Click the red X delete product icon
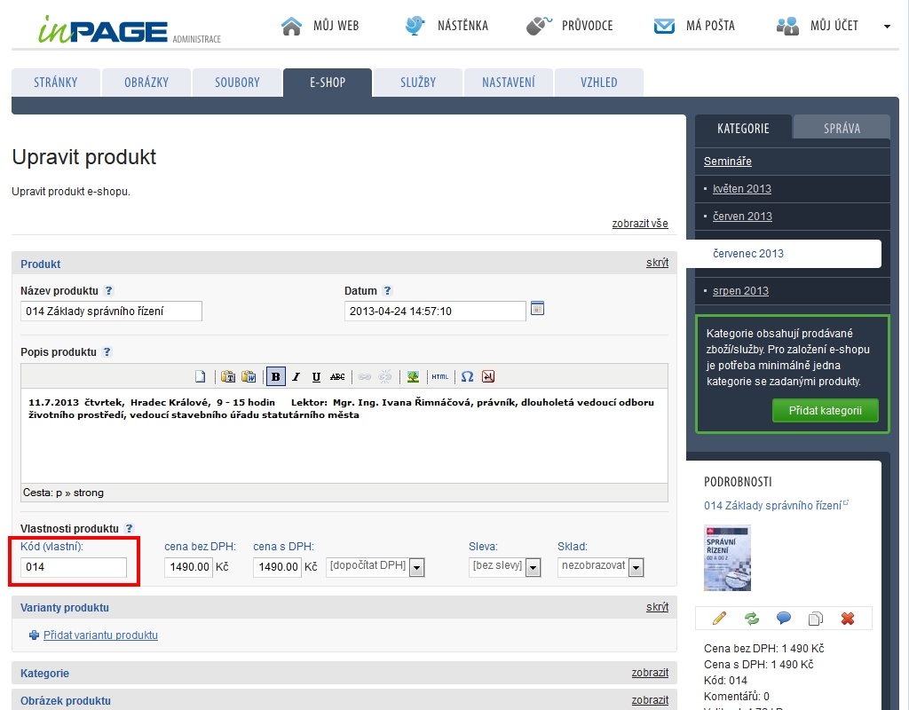The height and width of the screenshot is (710, 909). (847, 619)
